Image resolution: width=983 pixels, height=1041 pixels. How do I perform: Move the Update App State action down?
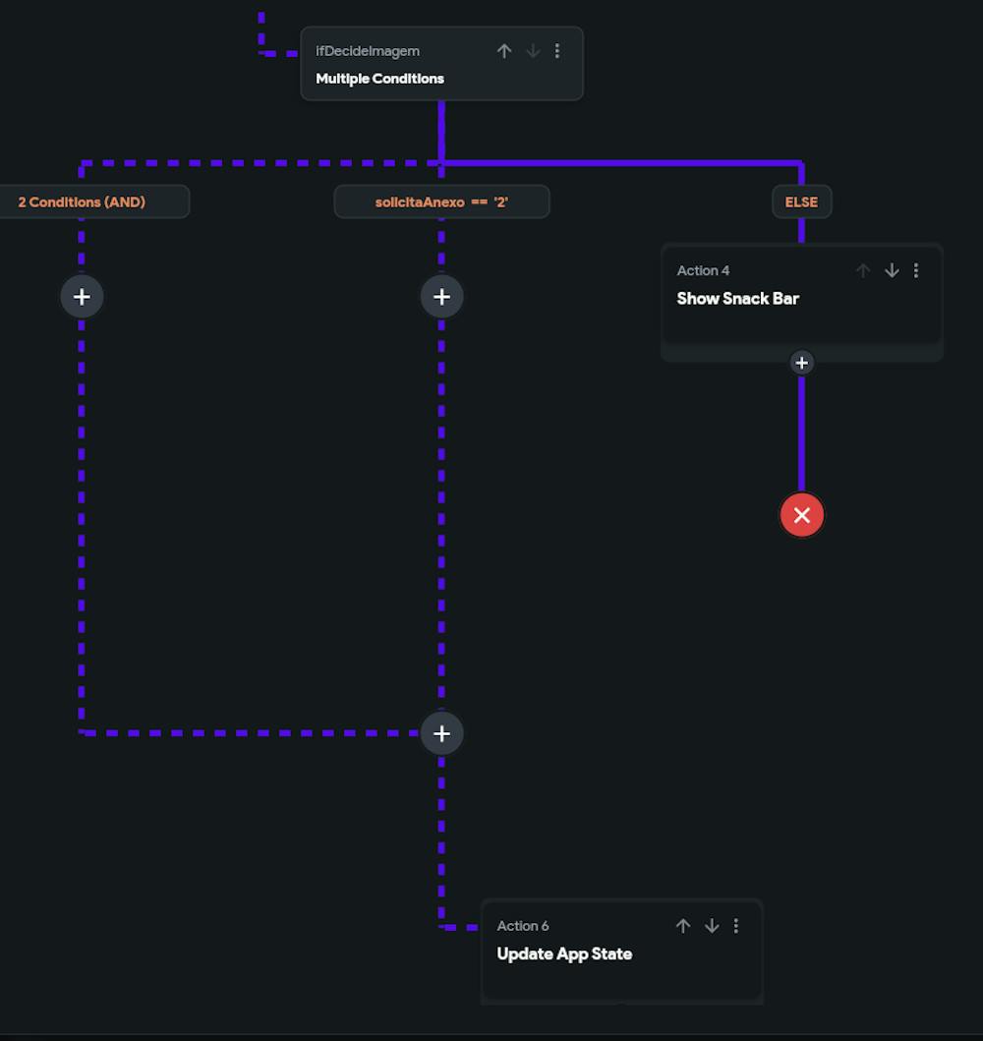click(x=712, y=925)
